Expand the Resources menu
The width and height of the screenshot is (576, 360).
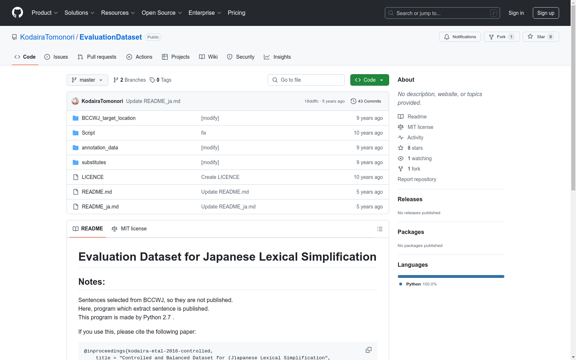click(x=118, y=13)
